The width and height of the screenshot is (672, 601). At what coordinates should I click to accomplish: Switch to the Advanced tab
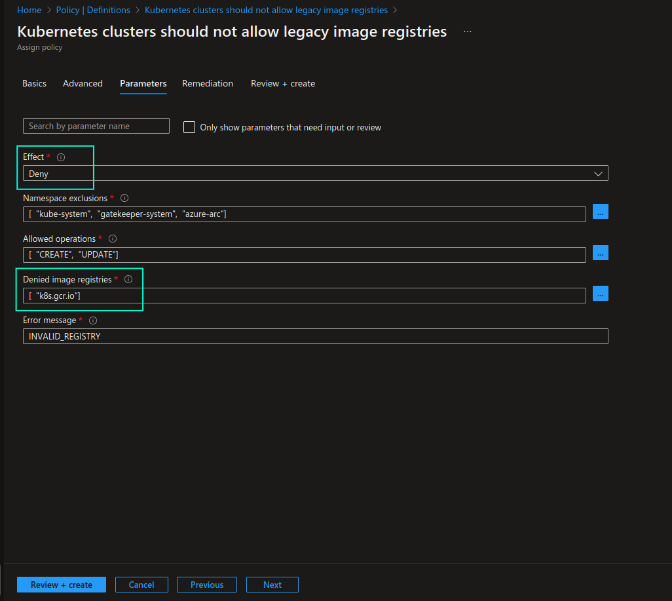point(83,83)
